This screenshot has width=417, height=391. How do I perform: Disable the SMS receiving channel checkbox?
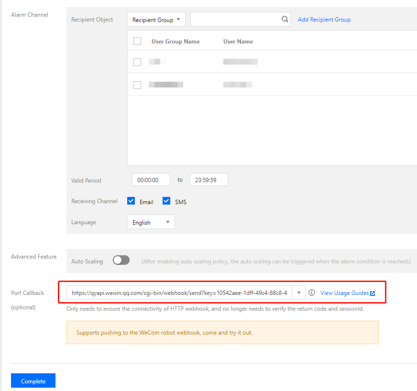point(166,201)
